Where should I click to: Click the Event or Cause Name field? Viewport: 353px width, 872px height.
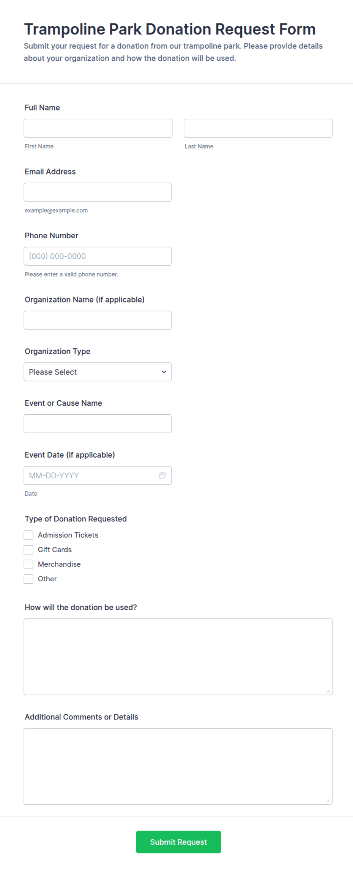coord(98,424)
